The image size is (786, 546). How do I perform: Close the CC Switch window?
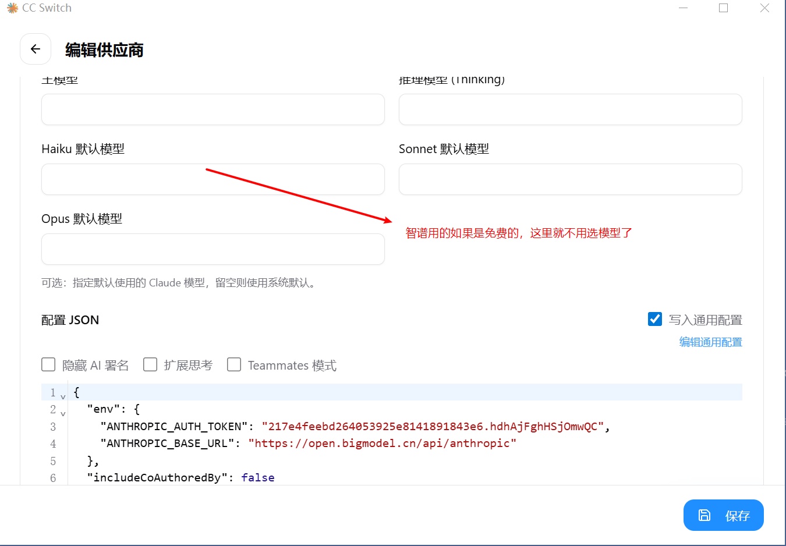click(764, 8)
